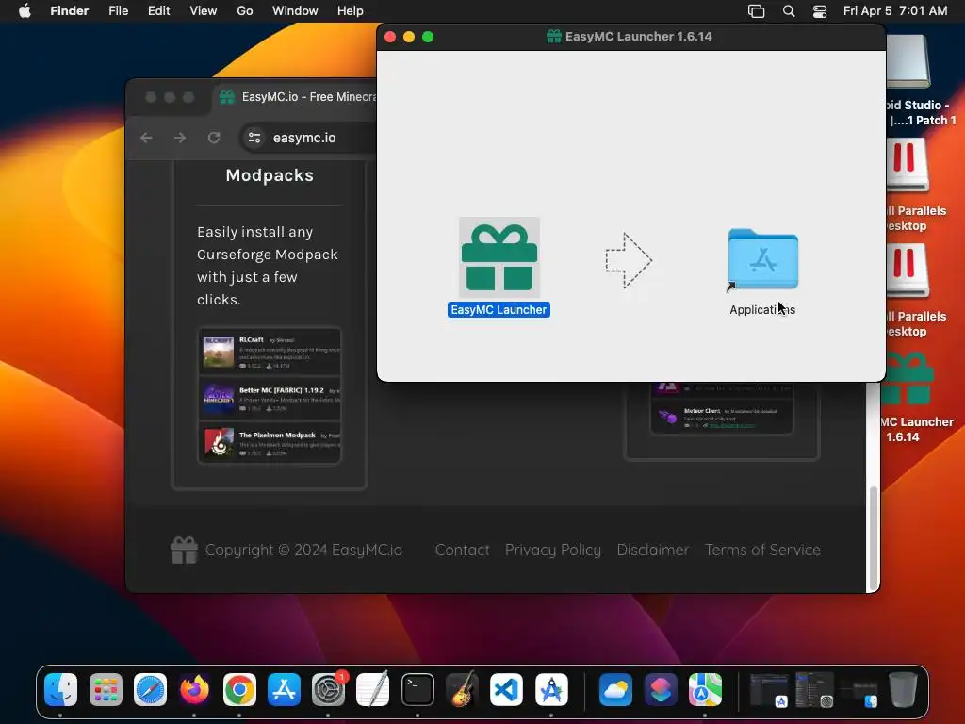This screenshot has height=724, width=965.
Task: Open the Finder menu
Action: pyautogui.click(x=70, y=10)
